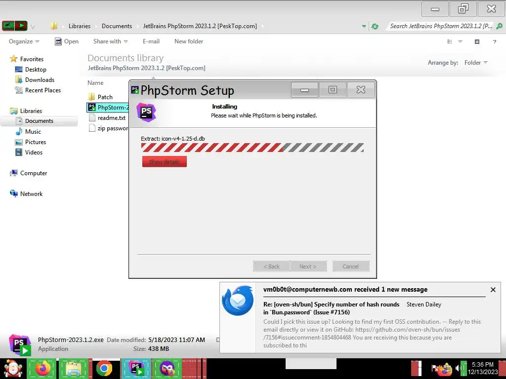Click the Santa Start button
Screen dimensions: 506x379
pyautogui.click(x=12, y=369)
